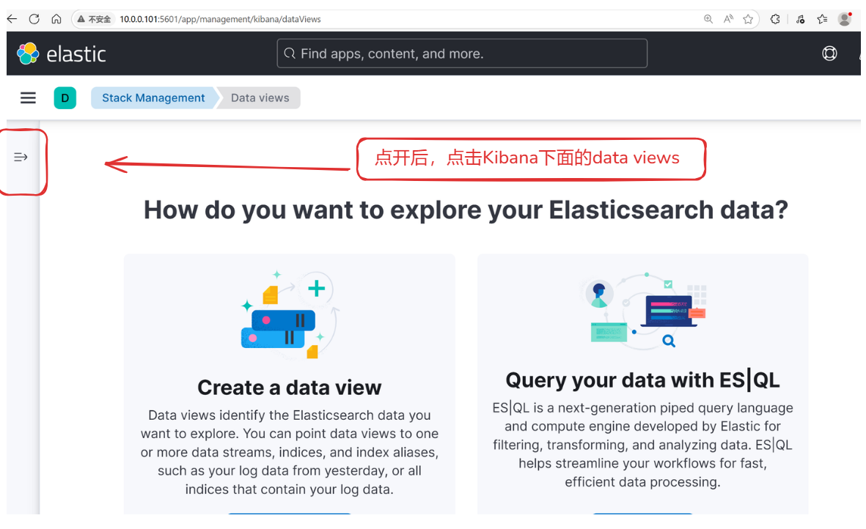866x529 pixels.
Task: Focus the Find apps, content, and more search box
Action: pyautogui.click(x=462, y=53)
